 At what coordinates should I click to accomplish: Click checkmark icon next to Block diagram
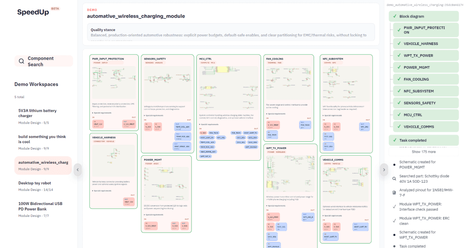tap(395, 17)
